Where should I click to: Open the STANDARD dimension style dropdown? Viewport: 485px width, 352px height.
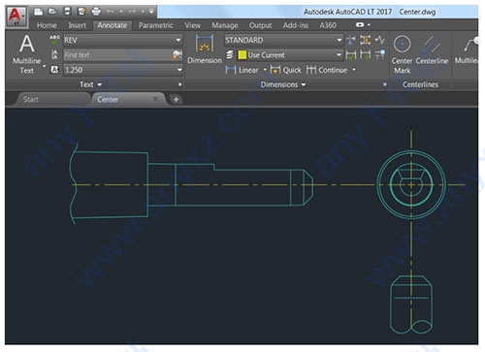pos(283,40)
